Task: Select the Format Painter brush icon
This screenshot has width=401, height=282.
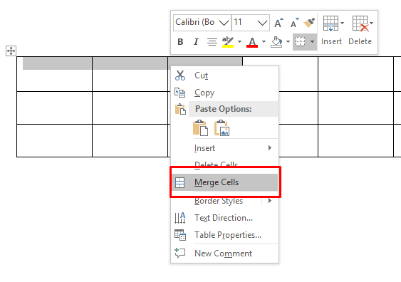Action: pos(309,23)
